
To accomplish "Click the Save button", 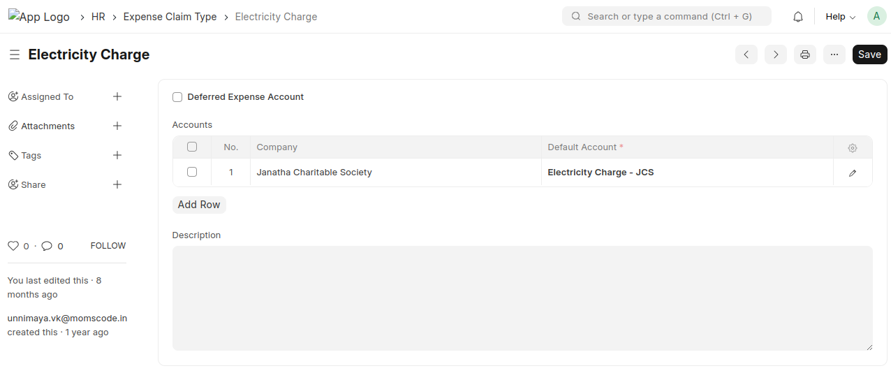I will (869, 54).
